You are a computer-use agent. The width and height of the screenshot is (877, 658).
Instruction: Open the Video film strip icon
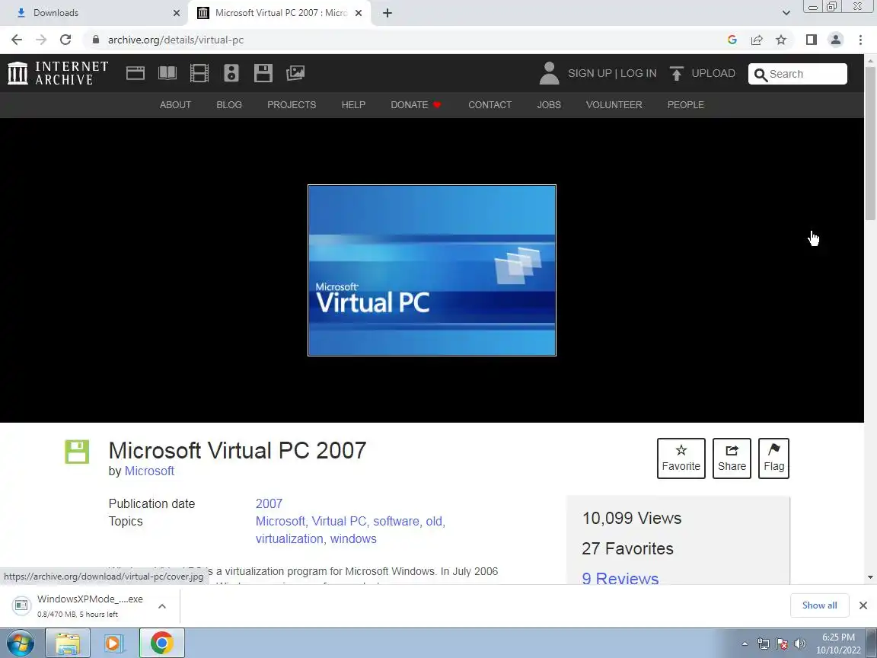199,73
